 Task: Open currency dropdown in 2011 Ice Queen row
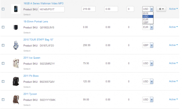tap(148, 63)
